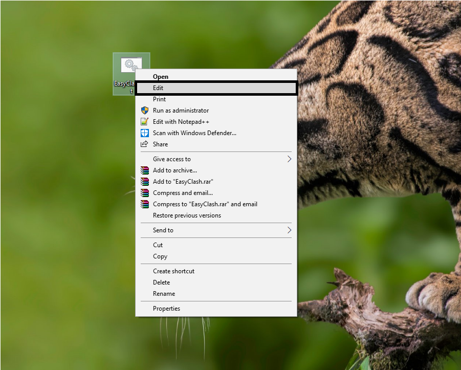Click the WinRAR icon beside Add to archive
Viewport: 461px width, 370px height.
[145, 170]
